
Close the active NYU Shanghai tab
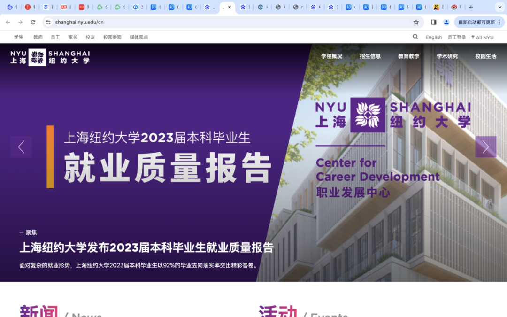229,7
